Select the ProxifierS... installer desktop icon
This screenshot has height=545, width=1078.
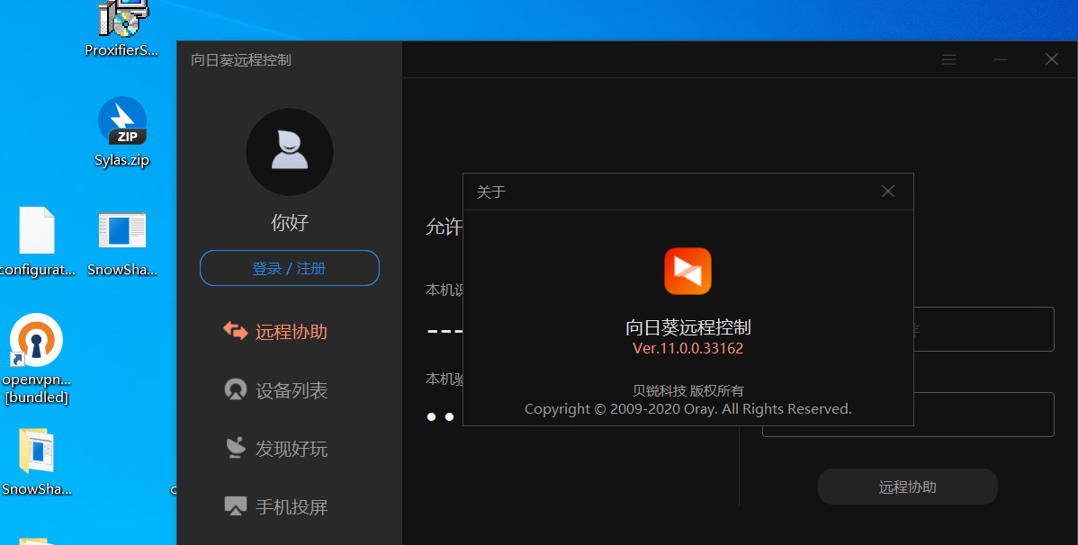(x=122, y=30)
